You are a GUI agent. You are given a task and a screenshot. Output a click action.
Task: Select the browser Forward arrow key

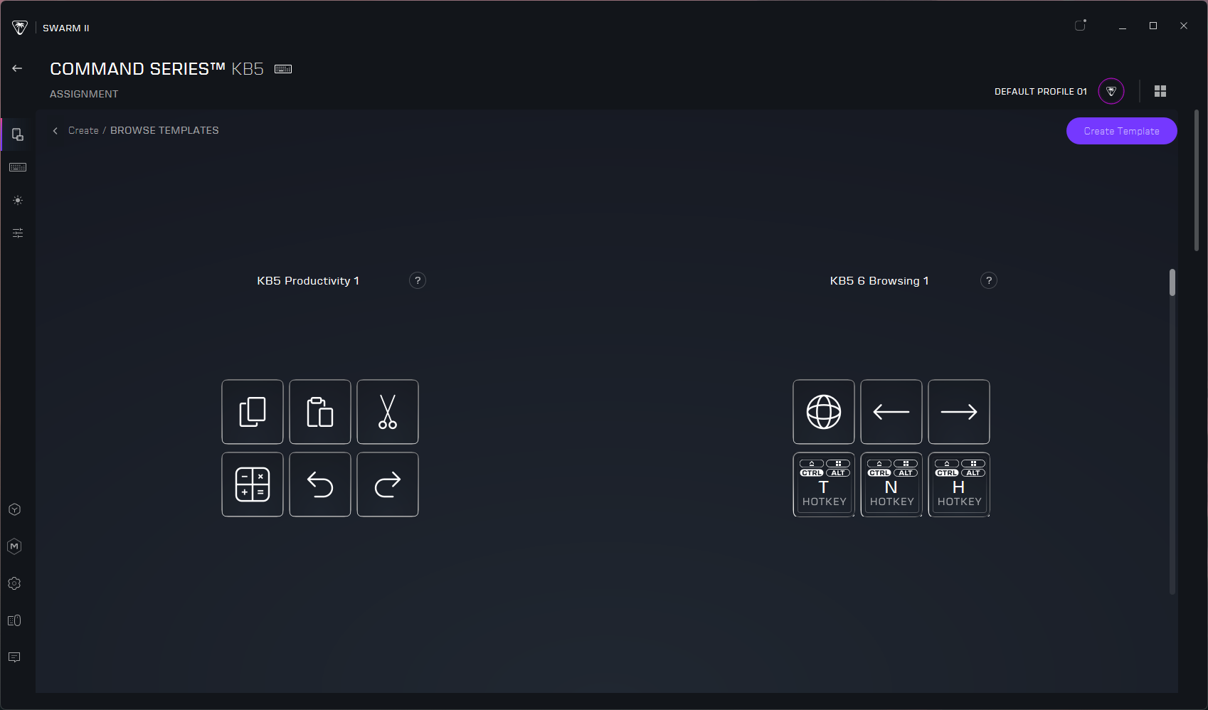point(959,412)
